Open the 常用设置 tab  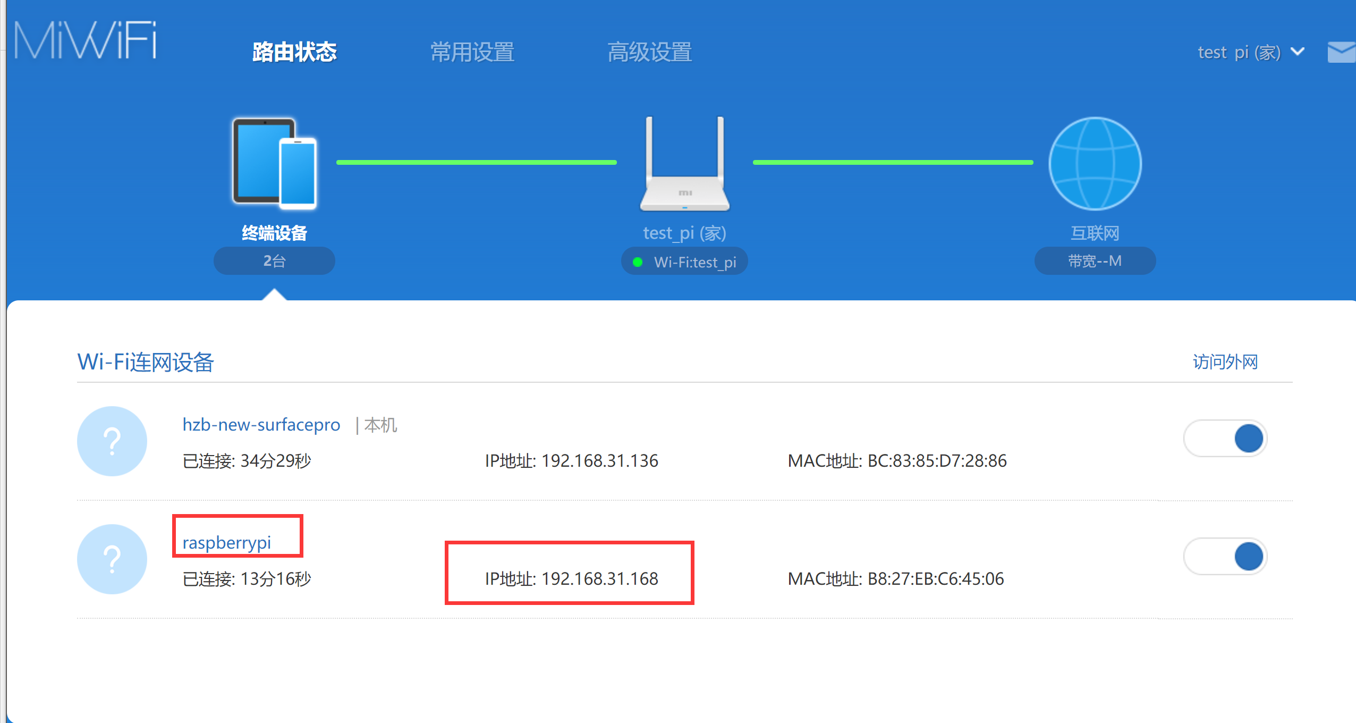point(472,52)
